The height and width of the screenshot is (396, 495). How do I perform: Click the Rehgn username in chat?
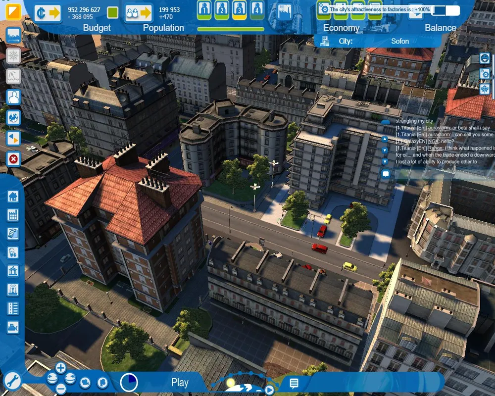point(435,148)
